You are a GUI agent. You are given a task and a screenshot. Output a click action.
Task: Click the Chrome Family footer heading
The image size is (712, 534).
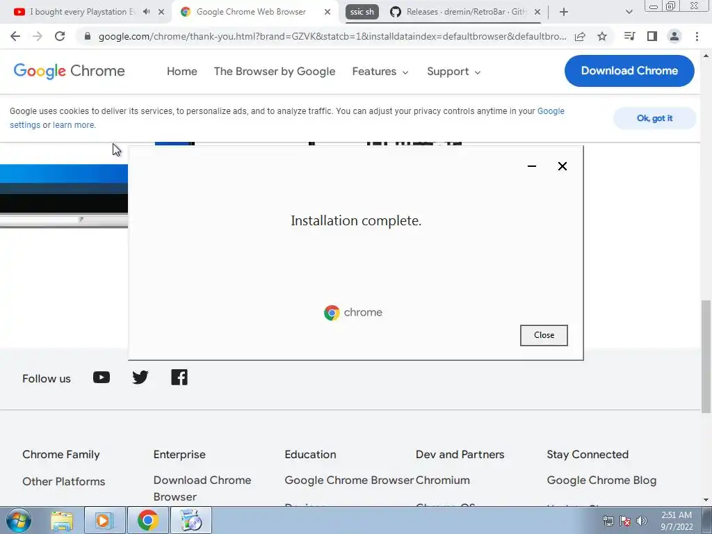(61, 455)
